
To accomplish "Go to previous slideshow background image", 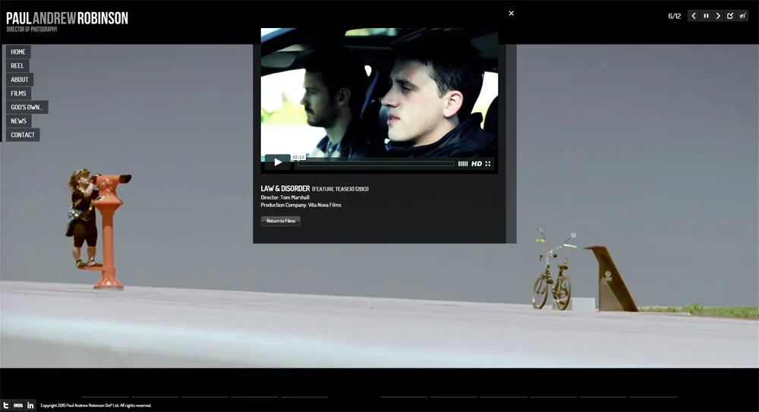I will coord(693,16).
